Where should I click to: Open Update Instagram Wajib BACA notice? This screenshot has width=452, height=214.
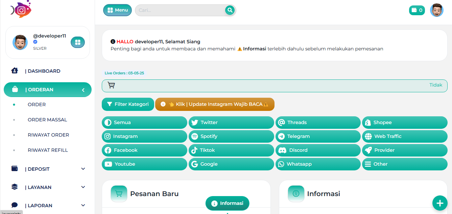(x=215, y=104)
